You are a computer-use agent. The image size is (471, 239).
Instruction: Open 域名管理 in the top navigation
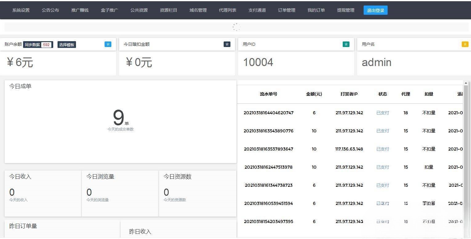(198, 10)
